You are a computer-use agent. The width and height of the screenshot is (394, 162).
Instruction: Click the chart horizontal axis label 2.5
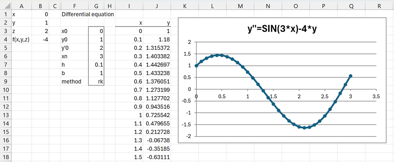pos(325,97)
